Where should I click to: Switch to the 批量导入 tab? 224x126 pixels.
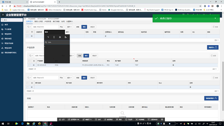click(70, 22)
